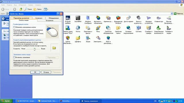184x103 pixels.
Task: Click the Start (пуск) button
Action: 6,101
